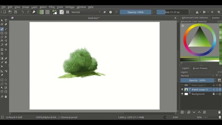The width and height of the screenshot is (222, 125).
Task: Open a file using toolbar folder icon
Action: pos(10,12)
